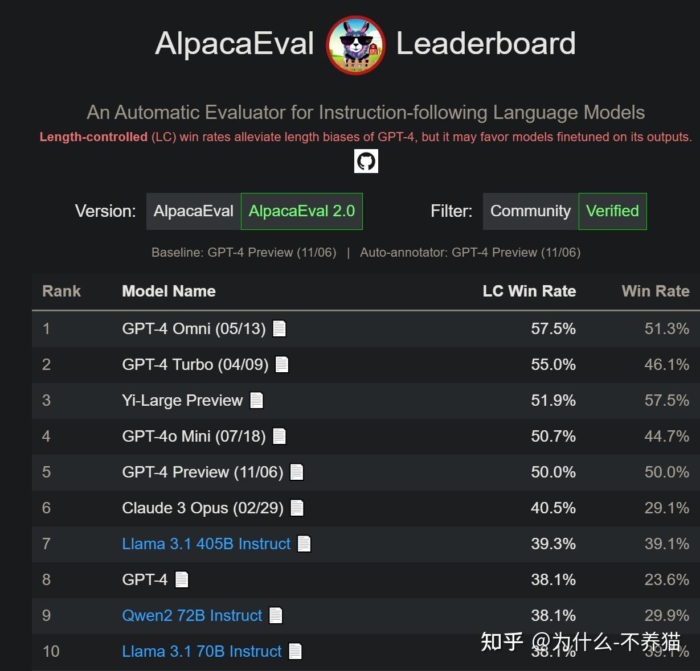
Task: Open document icon beside GPT-4o Mini (07/18)
Action: coord(279,436)
